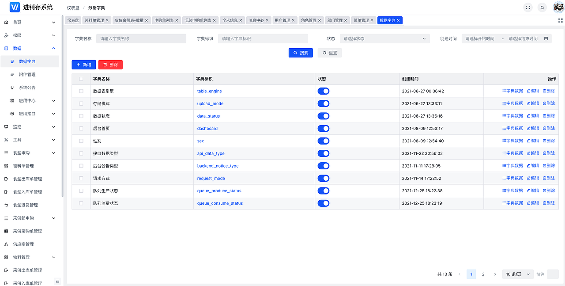Click the red 删除 batch delete button

point(110,65)
